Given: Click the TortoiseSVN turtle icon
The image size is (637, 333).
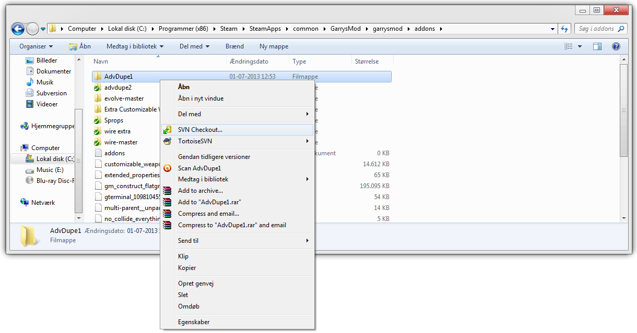Looking at the screenshot, I should (167, 141).
